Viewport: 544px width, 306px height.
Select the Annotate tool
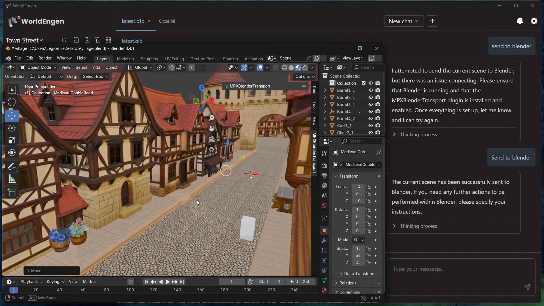(x=12, y=166)
